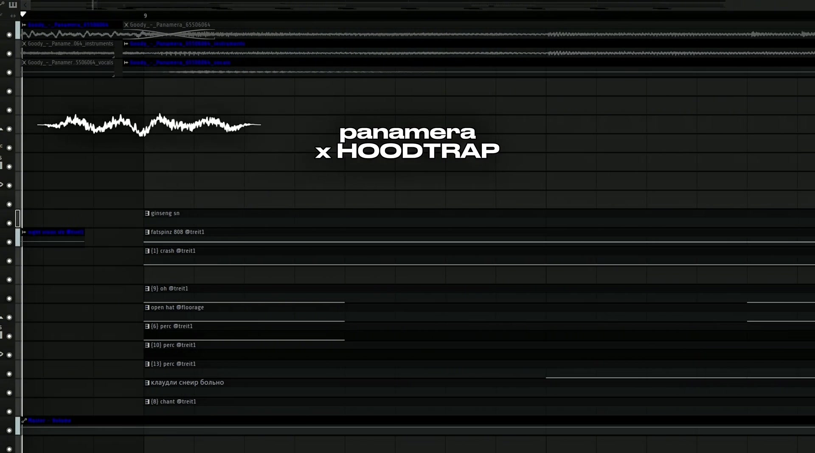Click the X icon on the 5506064_vocals clip
The width and height of the screenshot is (815, 453).
tap(24, 62)
